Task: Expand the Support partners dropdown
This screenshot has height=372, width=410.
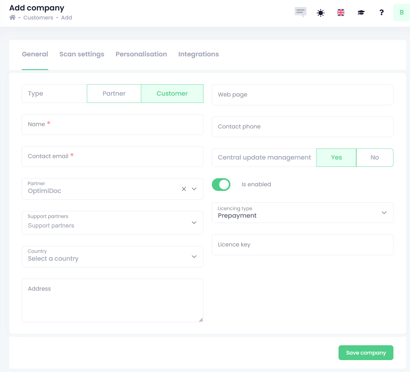Action: tap(194, 223)
